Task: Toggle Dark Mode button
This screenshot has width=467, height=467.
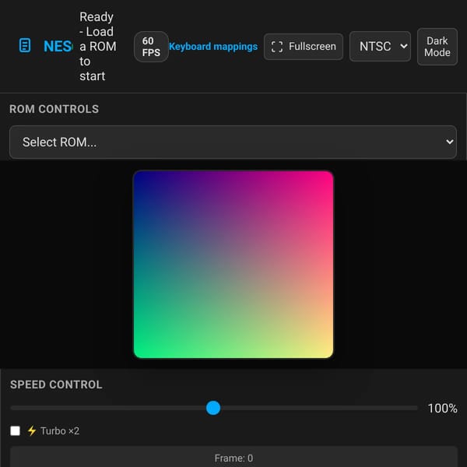Action: pos(437,47)
